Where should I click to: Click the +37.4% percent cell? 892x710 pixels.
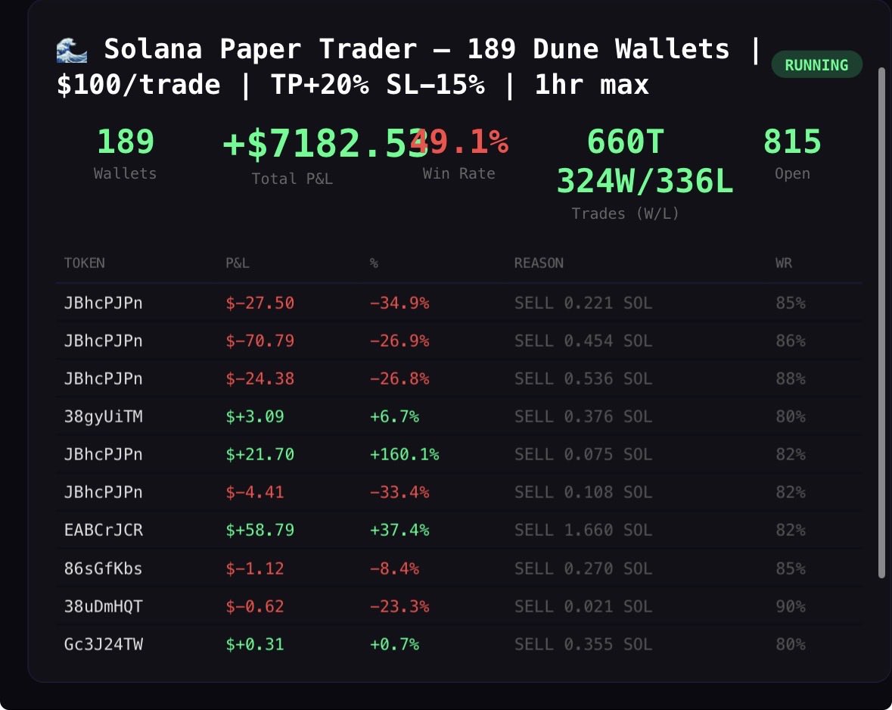pyautogui.click(x=399, y=530)
